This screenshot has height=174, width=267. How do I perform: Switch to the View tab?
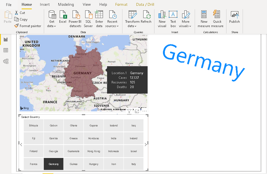87,5
